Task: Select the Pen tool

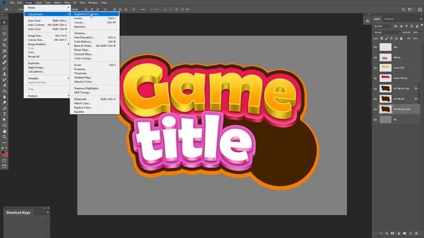Action: click(x=5, y=108)
